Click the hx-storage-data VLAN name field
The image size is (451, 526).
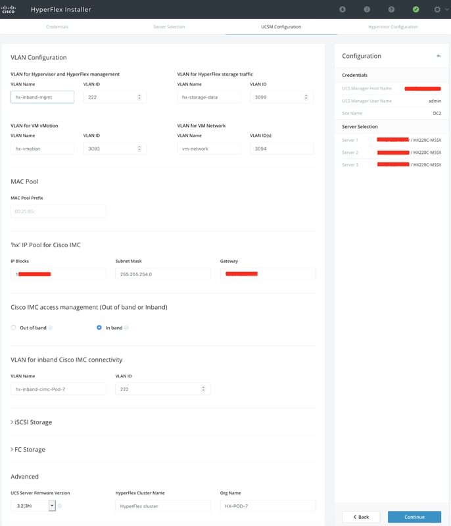[209, 97]
